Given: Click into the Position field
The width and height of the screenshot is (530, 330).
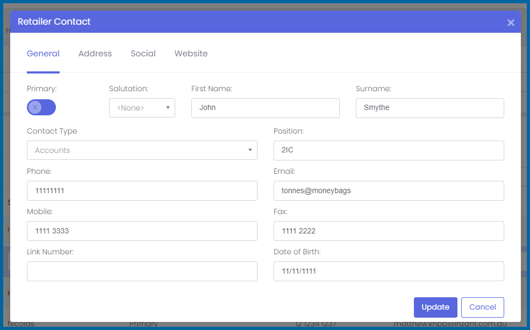Looking at the screenshot, I should pyautogui.click(x=388, y=150).
